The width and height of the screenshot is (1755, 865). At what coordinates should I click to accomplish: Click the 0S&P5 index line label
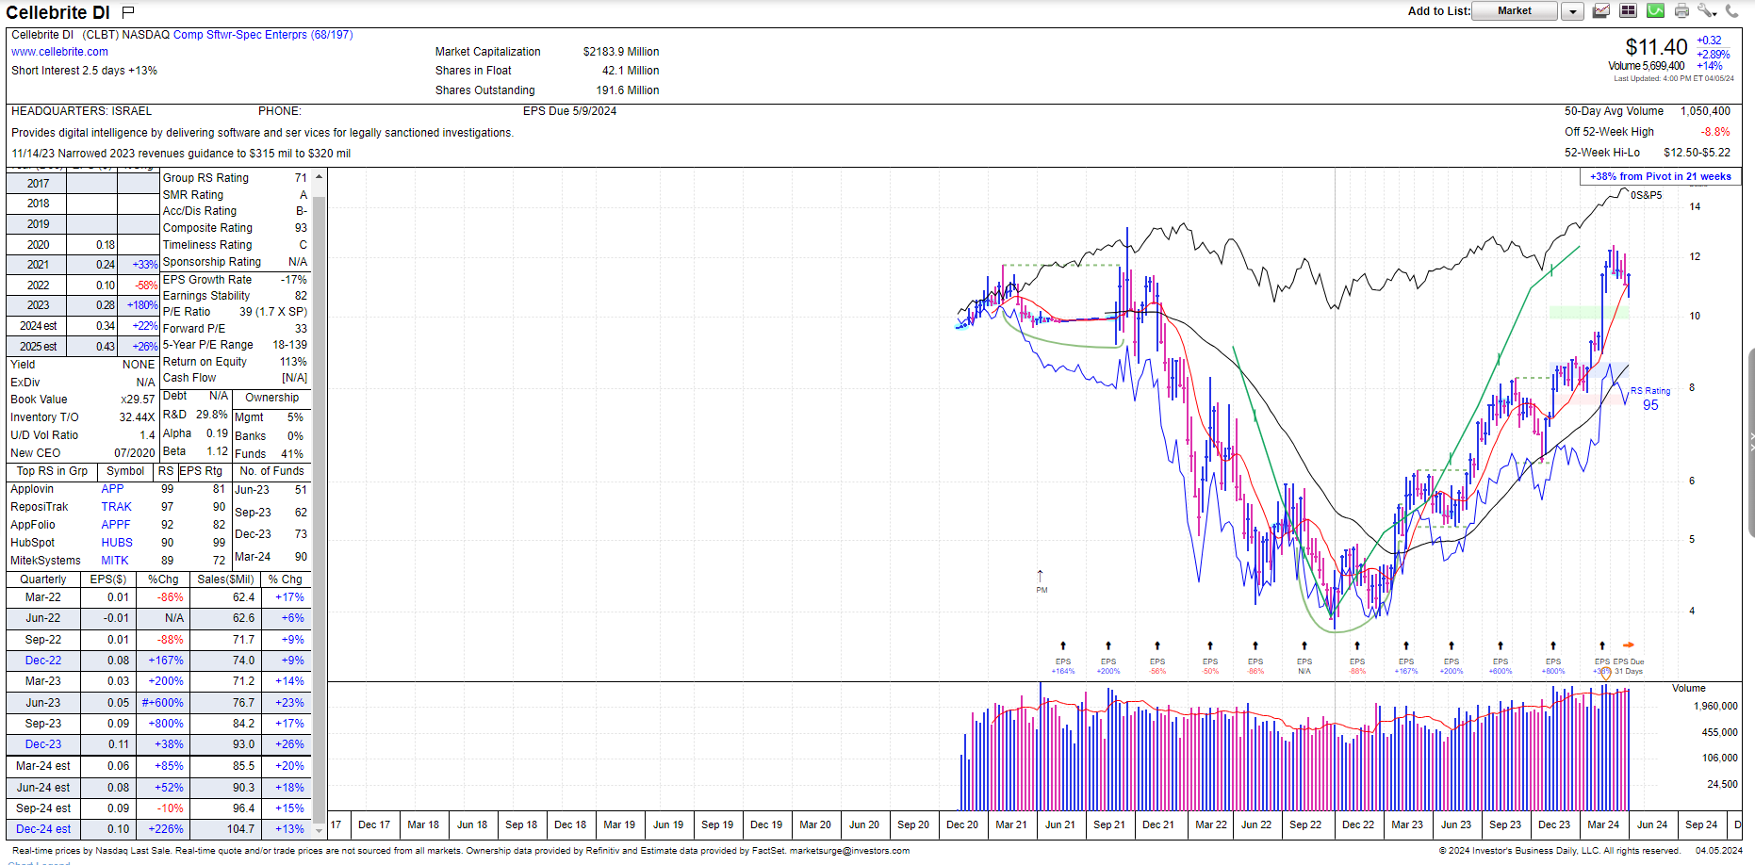pos(1647,195)
